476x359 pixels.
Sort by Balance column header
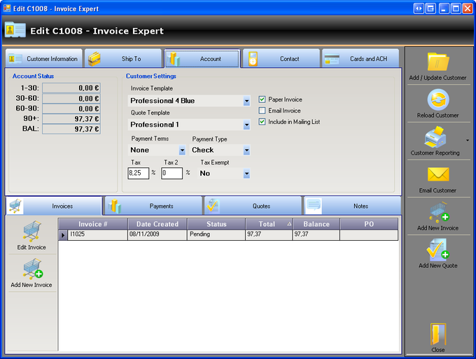[x=316, y=224]
